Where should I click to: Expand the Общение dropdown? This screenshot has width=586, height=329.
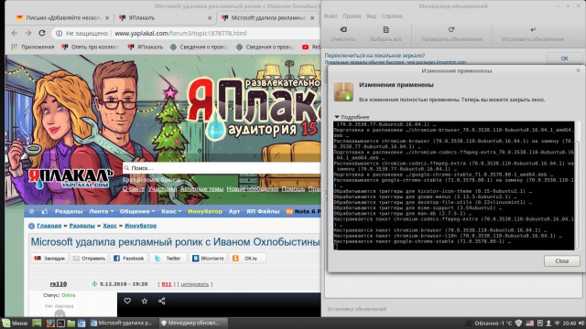(137, 211)
